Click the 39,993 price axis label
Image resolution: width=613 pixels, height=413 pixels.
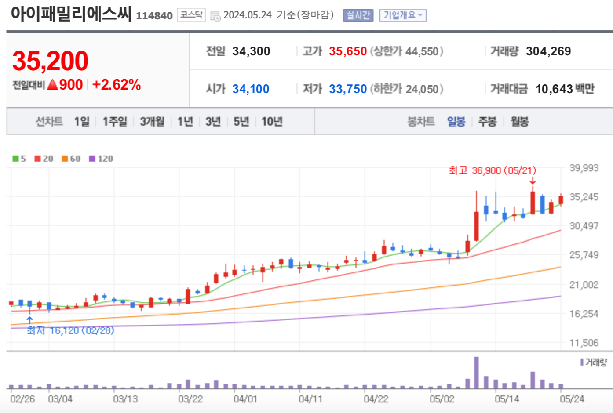click(584, 168)
